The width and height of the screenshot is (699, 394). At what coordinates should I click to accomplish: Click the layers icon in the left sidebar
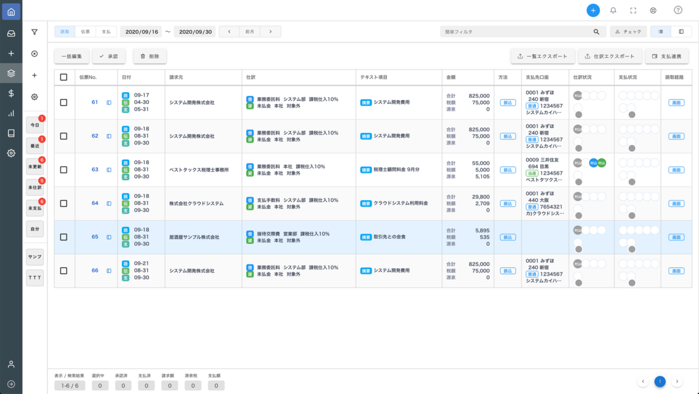coord(10,72)
